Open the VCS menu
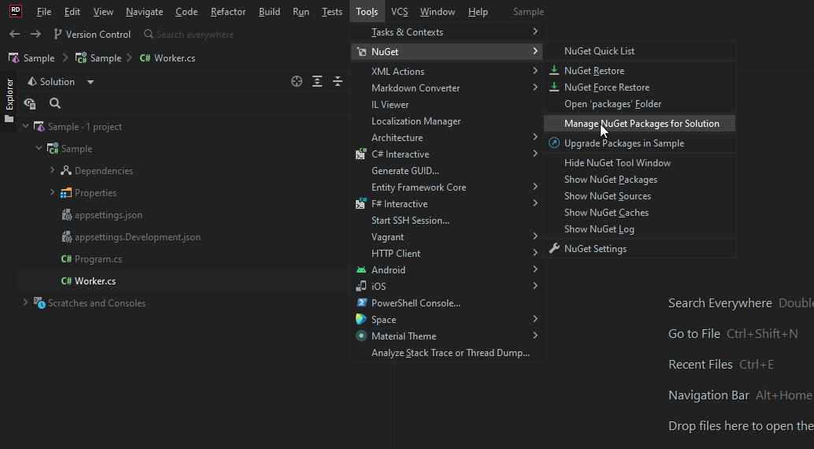The width and height of the screenshot is (814, 449). pos(399,12)
